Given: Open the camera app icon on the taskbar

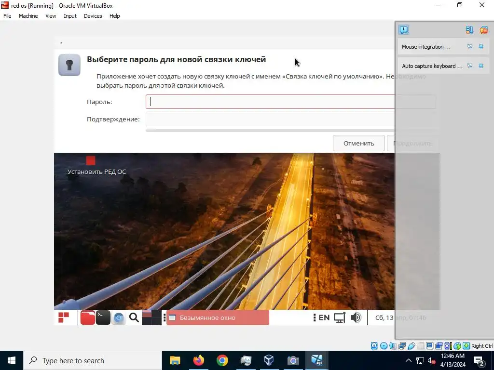Looking at the screenshot, I should tap(293, 360).
